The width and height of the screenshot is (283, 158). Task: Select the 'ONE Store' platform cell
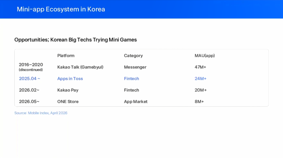(68, 102)
